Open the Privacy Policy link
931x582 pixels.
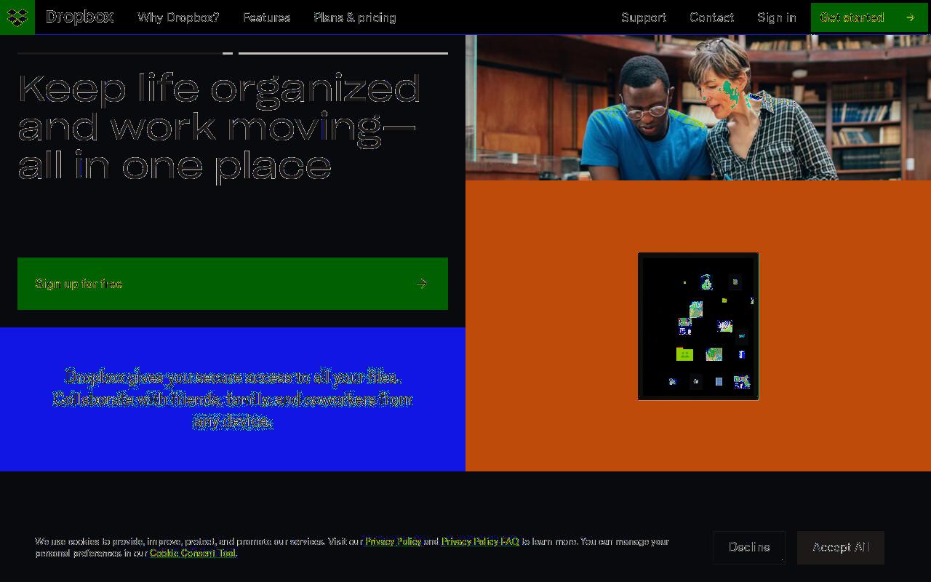[x=393, y=541]
